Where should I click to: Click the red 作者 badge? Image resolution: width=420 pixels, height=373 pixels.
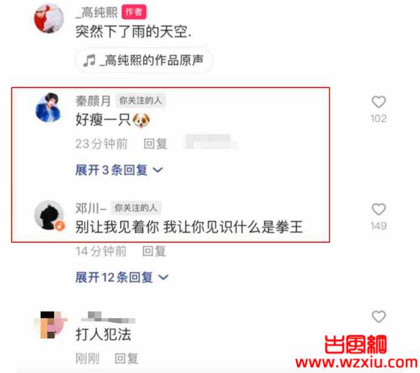(x=134, y=12)
